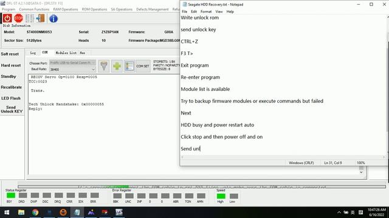This screenshot has height=218, width=389.
Task: Click the Tech Unlock Handshake line in terminal
Action: click(66, 104)
